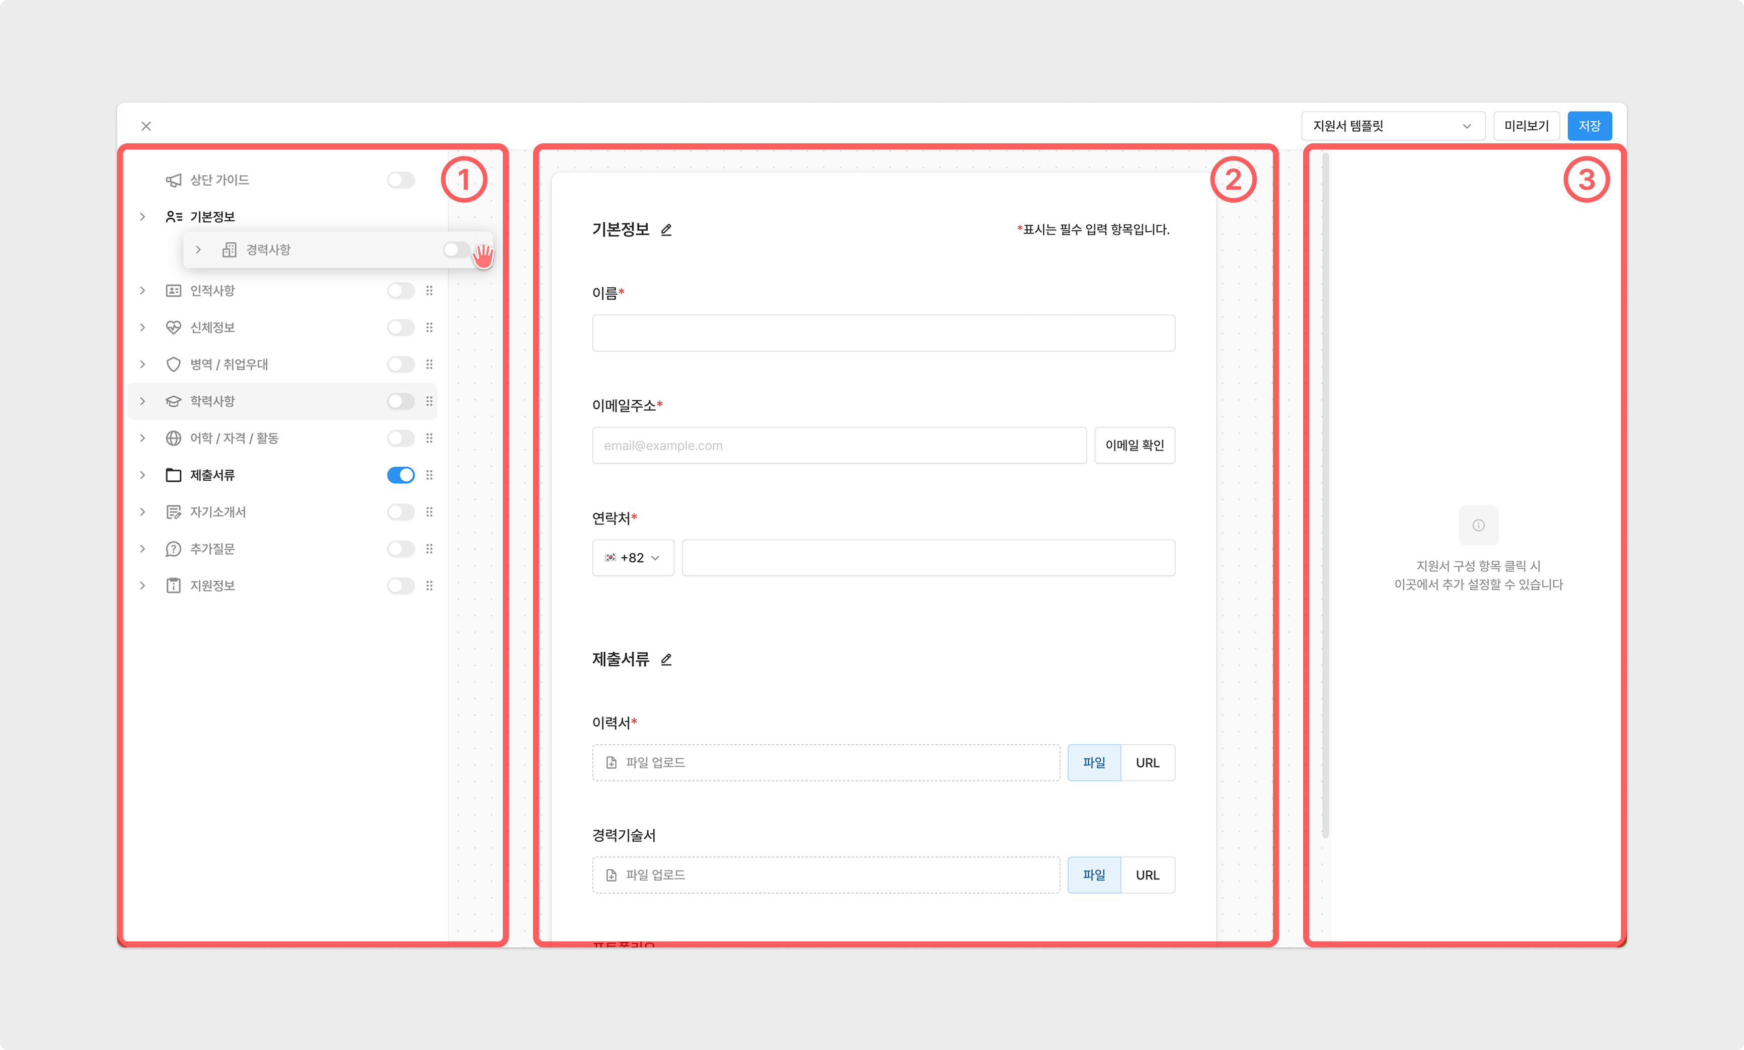The image size is (1744, 1050).
Task: Click the right settings panel scrollbar
Action: coord(1325,495)
